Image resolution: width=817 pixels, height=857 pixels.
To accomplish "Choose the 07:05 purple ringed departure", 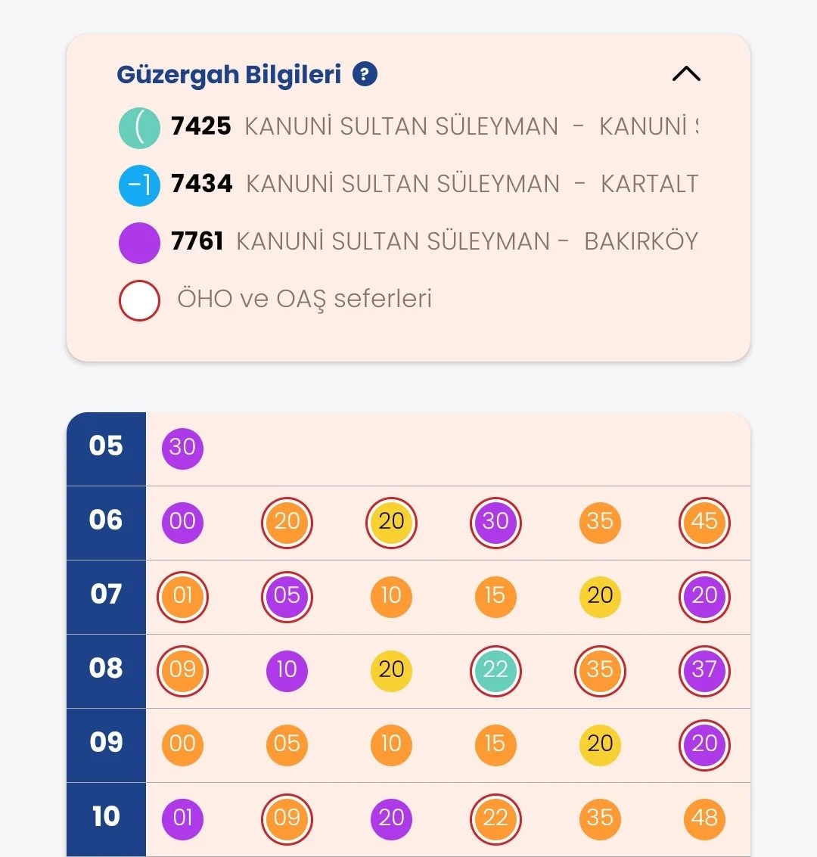I will tap(287, 596).
